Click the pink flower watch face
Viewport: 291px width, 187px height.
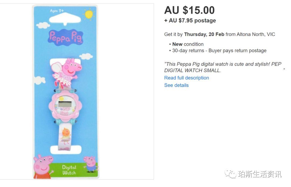coord(65,106)
